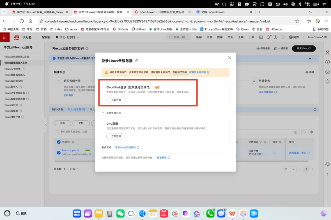
Task: Open Flexus云数据库RDS sidebar item
Action: point(14,75)
